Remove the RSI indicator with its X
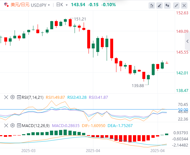Image resolution: width=190 pixels, height=155 pixels. pos(6,97)
